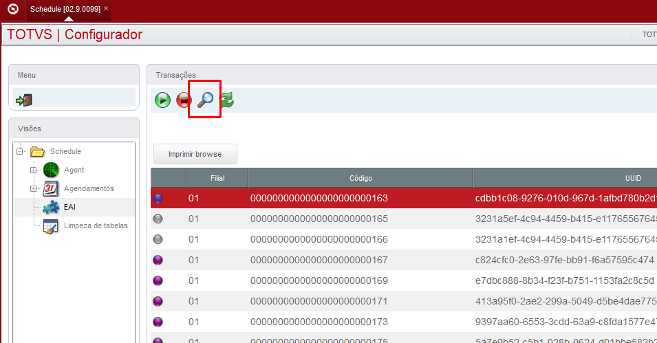Select EAI in the tree
This screenshot has width=657, height=343.
tap(69, 207)
